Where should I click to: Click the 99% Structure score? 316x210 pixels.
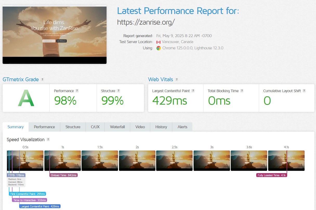click(x=112, y=100)
